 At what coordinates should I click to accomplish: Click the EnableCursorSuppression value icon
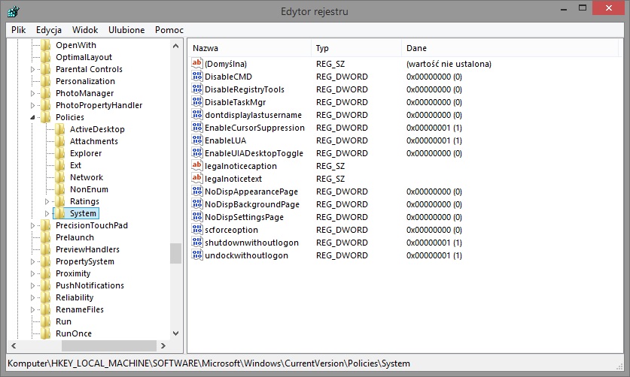pos(197,128)
